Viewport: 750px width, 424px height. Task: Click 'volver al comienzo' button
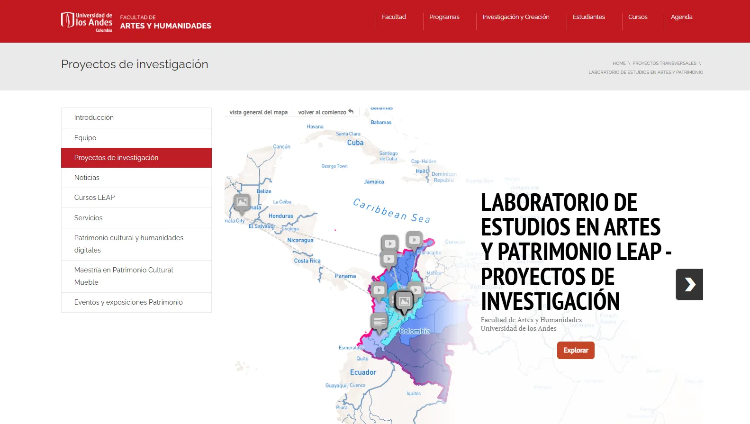(326, 112)
